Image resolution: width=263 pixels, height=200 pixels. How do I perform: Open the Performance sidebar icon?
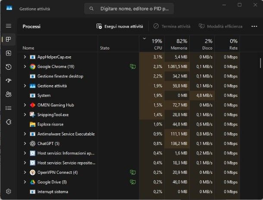pyautogui.click(x=8, y=53)
